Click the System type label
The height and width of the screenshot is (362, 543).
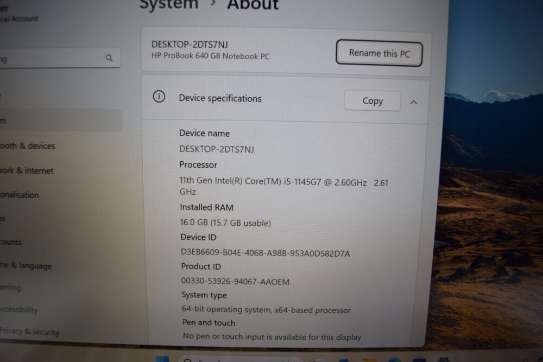(x=204, y=295)
